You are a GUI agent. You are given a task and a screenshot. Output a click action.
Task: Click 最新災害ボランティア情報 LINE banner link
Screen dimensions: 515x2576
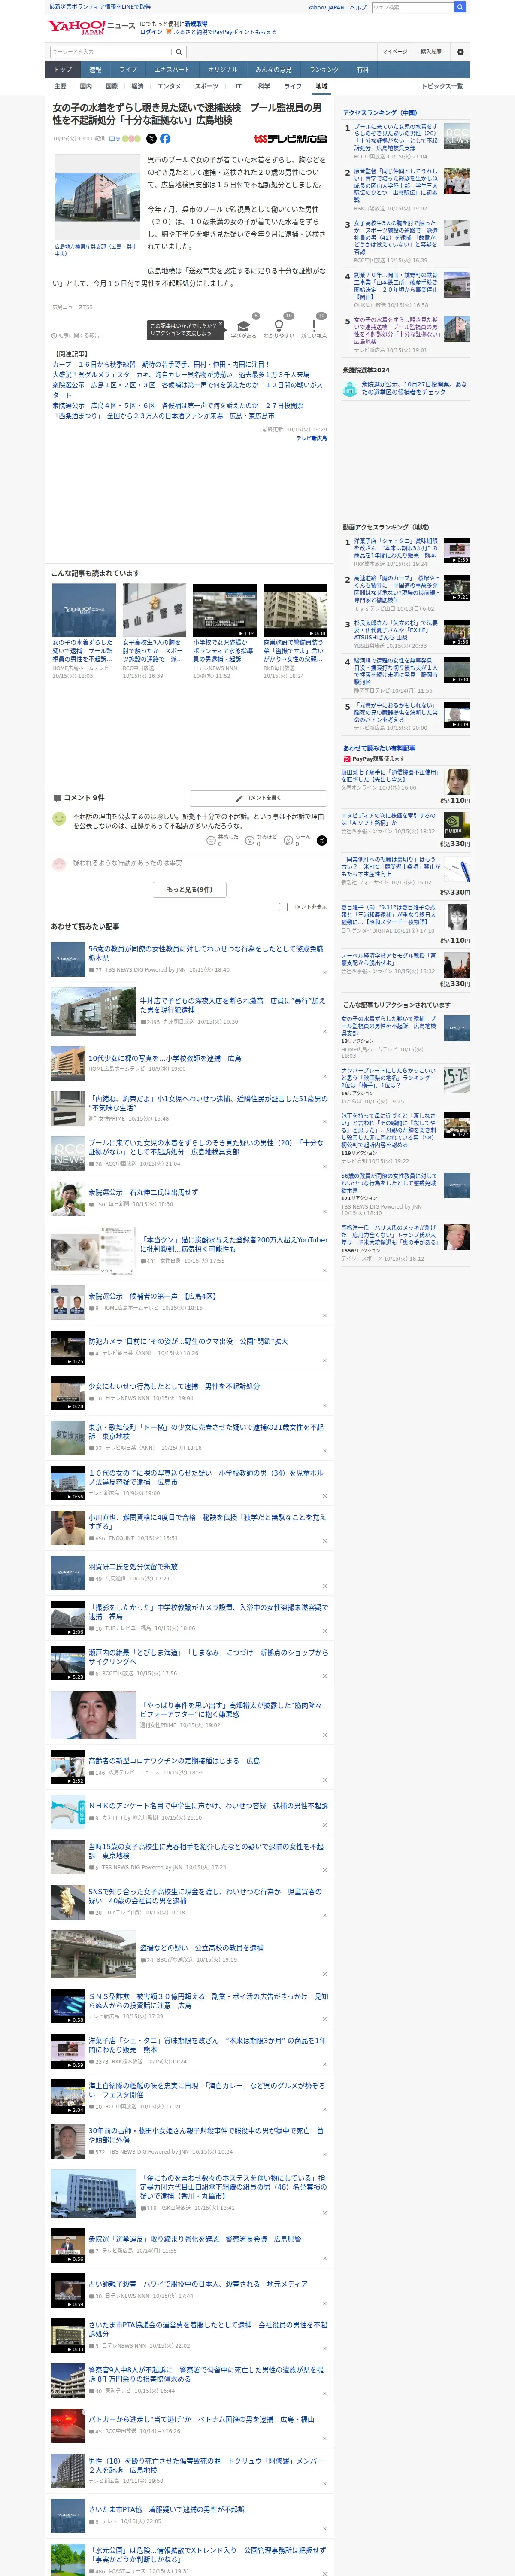click(x=100, y=7)
